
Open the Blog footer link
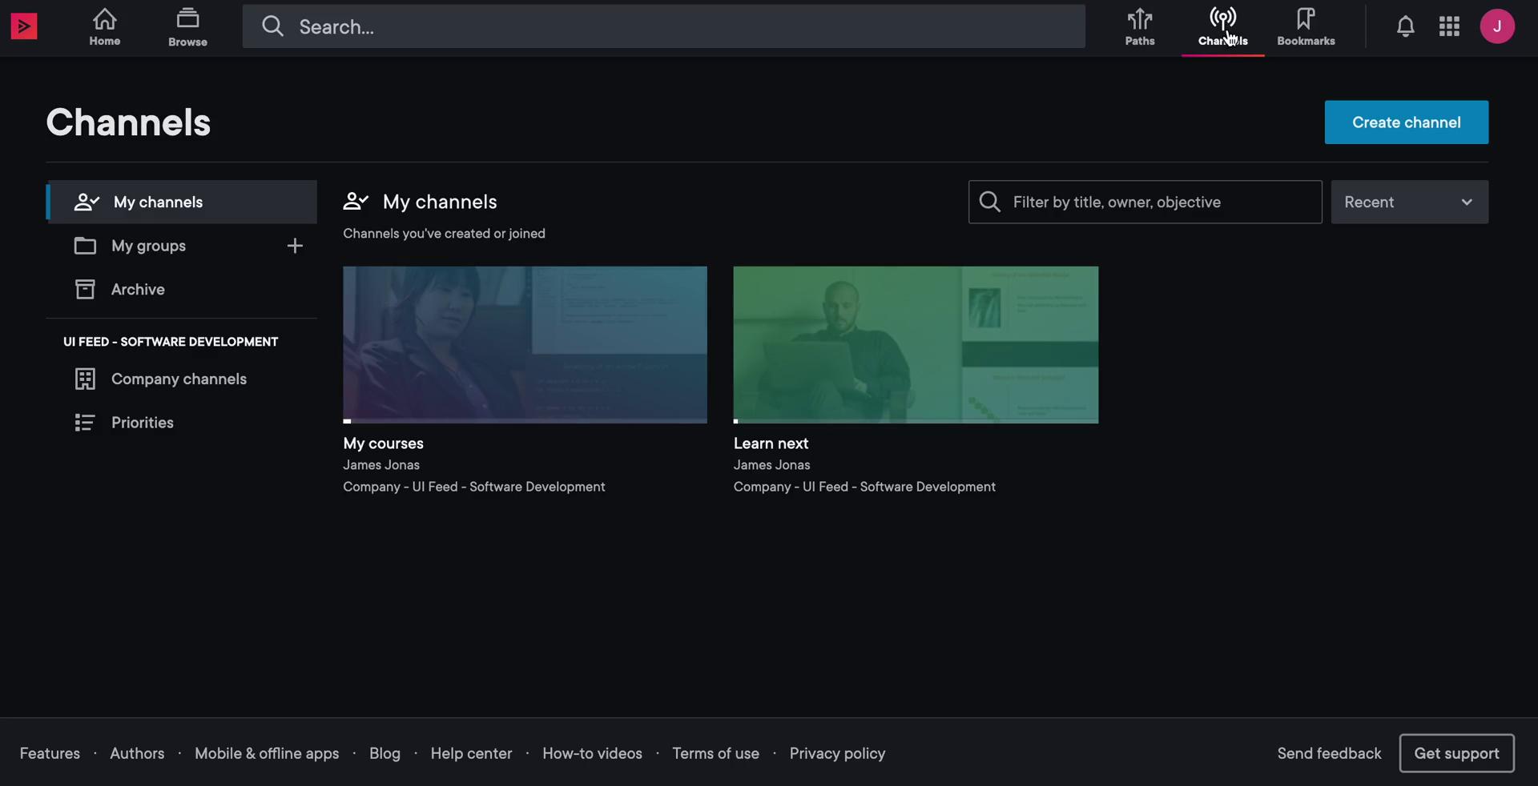pos(384,753)
